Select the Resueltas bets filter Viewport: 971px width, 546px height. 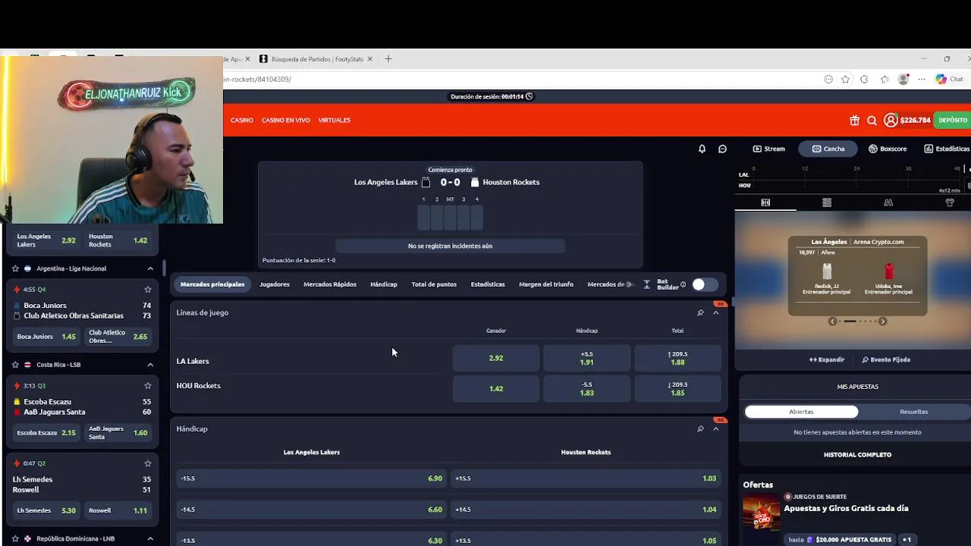[x=913, y=412]
